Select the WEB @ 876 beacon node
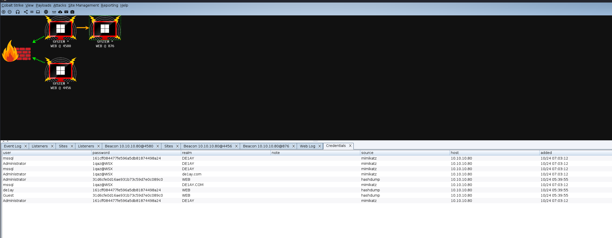 (x=105, y=32)
